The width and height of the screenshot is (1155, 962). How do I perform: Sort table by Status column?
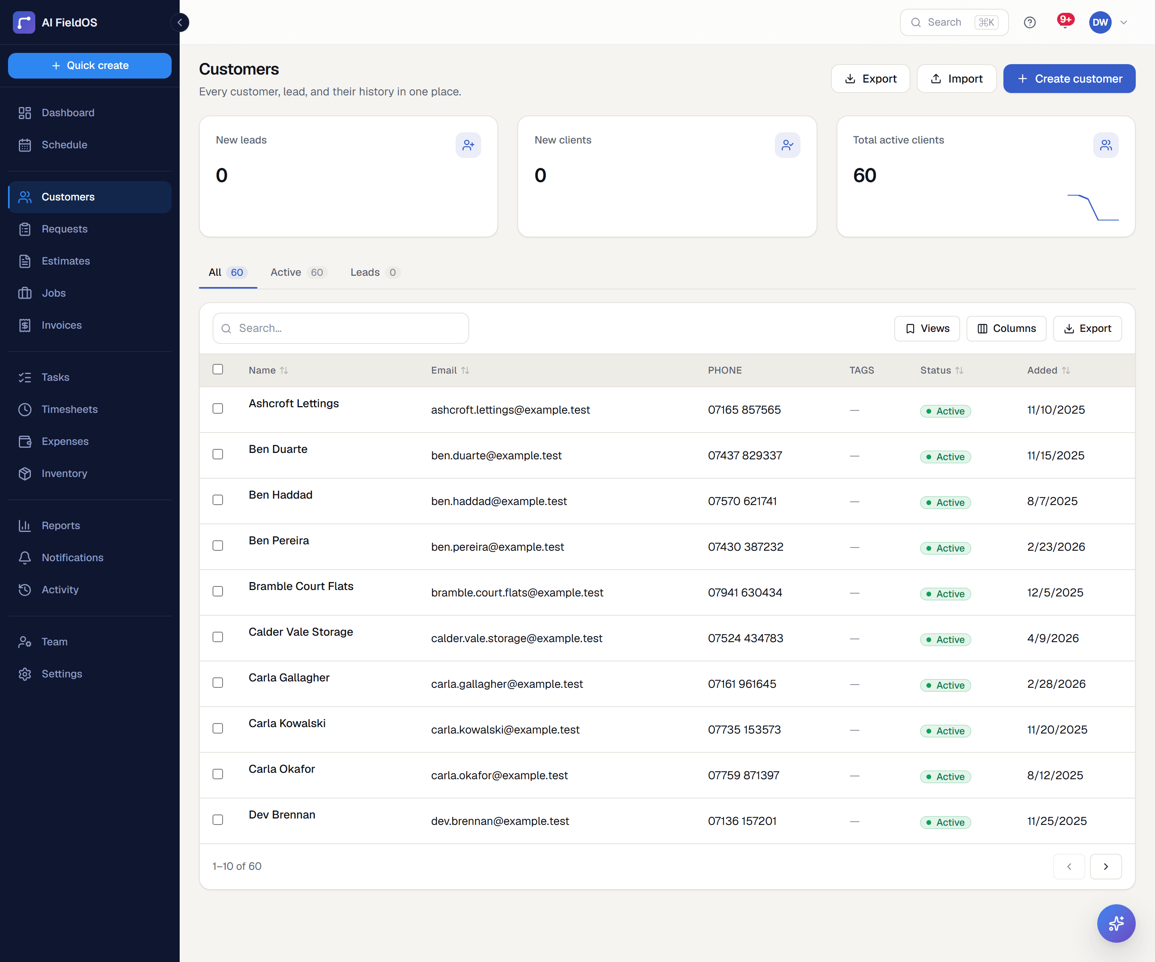(x=942, y=370)
